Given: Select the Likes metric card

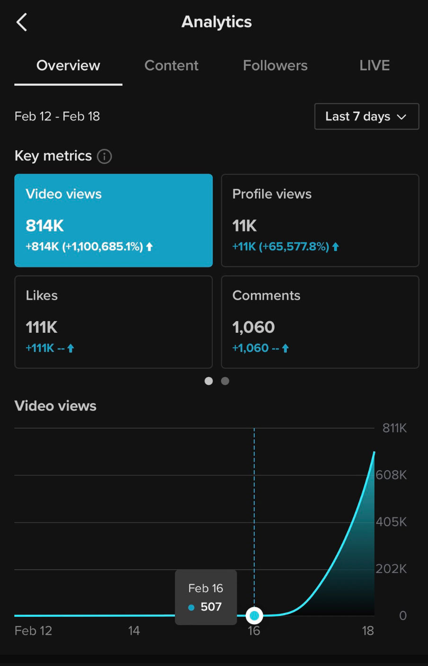Looking at the screenshot, I should click(x=114, y=322).
